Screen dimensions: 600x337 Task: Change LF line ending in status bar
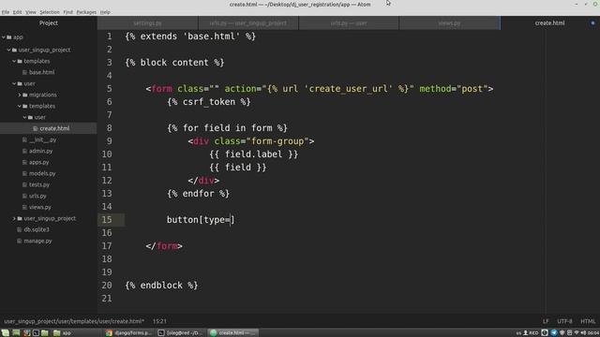coord(546,321)
